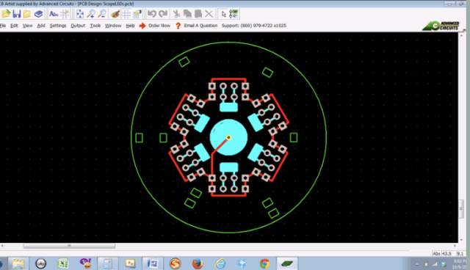Open Windows Explorer folder in taskbar

(18, 263)
